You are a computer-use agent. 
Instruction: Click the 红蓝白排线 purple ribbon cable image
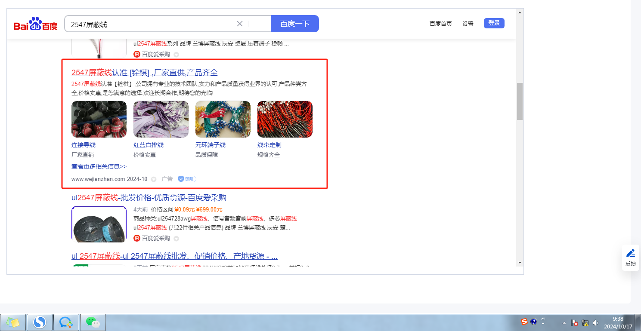click(161, 120)
